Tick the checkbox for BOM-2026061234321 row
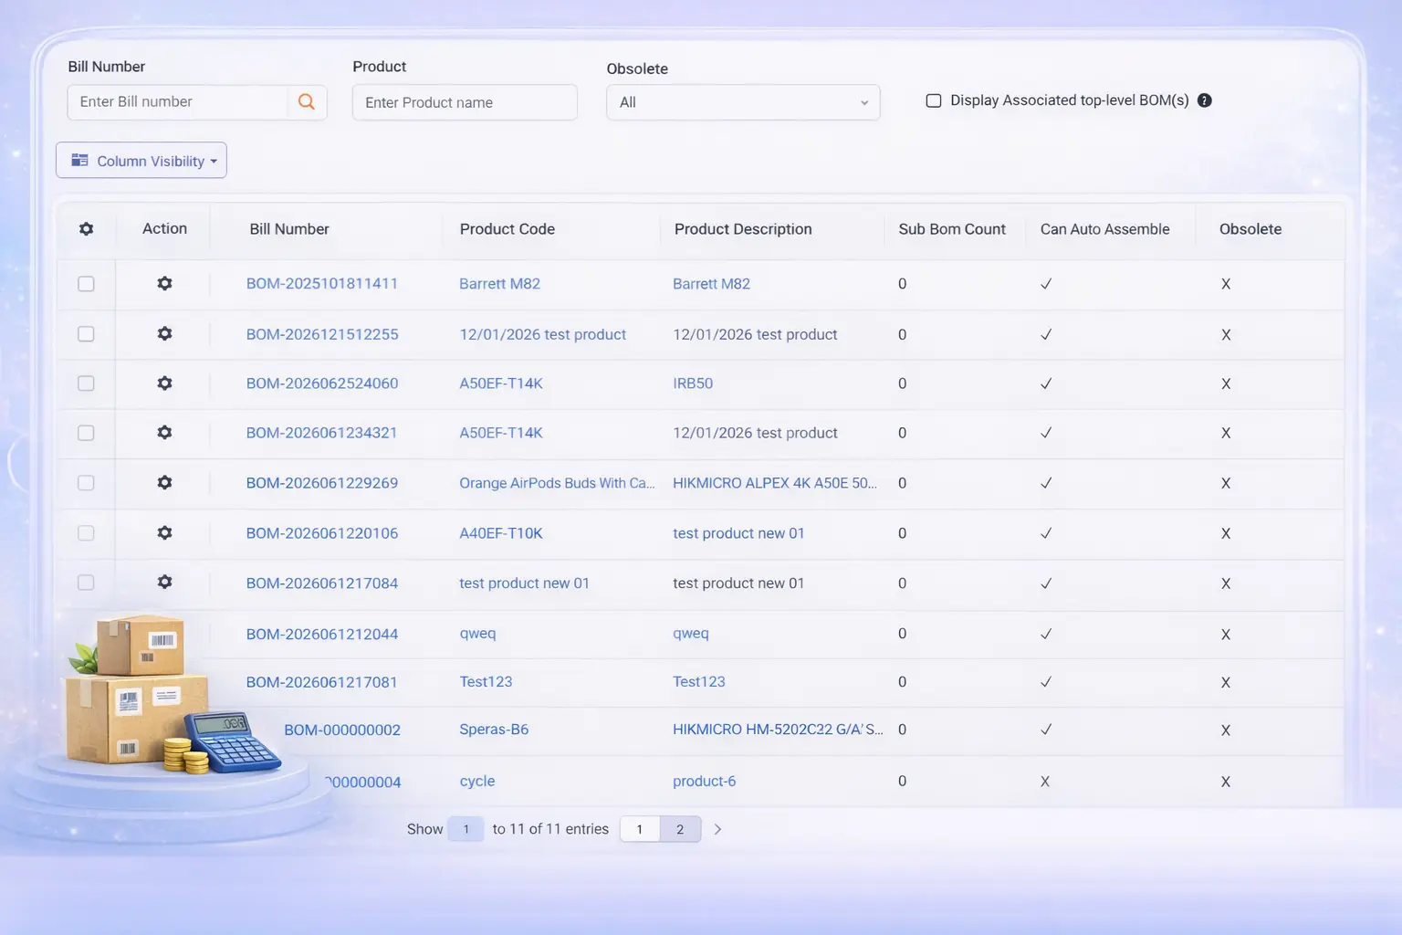Image resolution: width=1402 pixels, height=935 pixels. [86, 433]
